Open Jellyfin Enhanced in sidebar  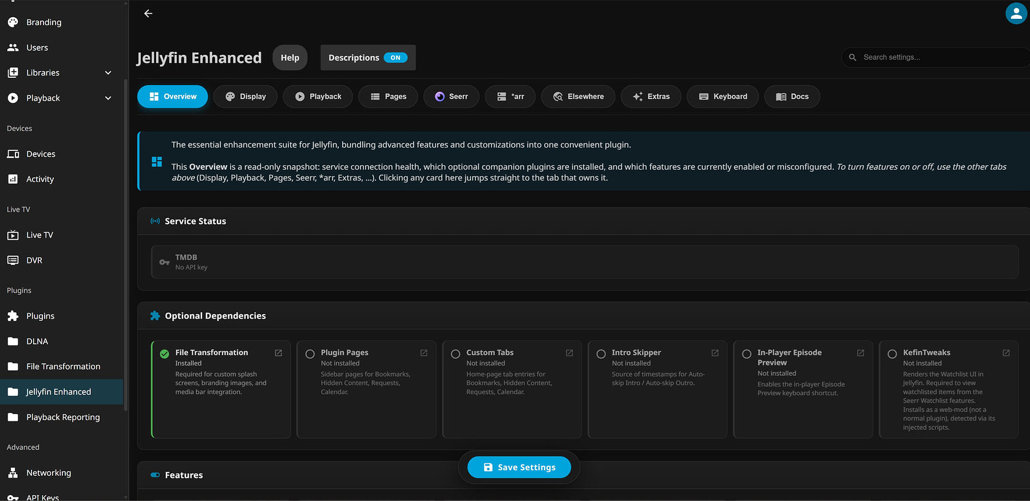click(61, 392)
